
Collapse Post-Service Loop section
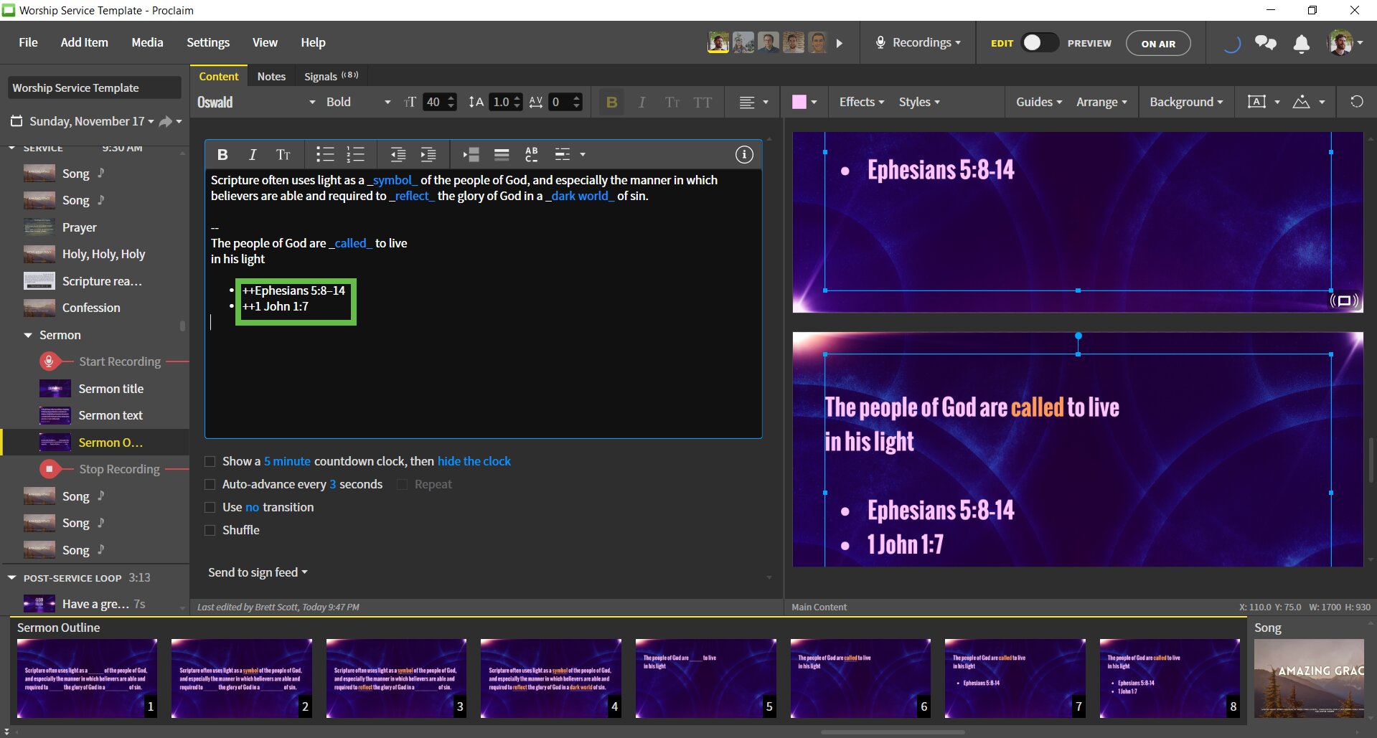[x=11, y=577]
